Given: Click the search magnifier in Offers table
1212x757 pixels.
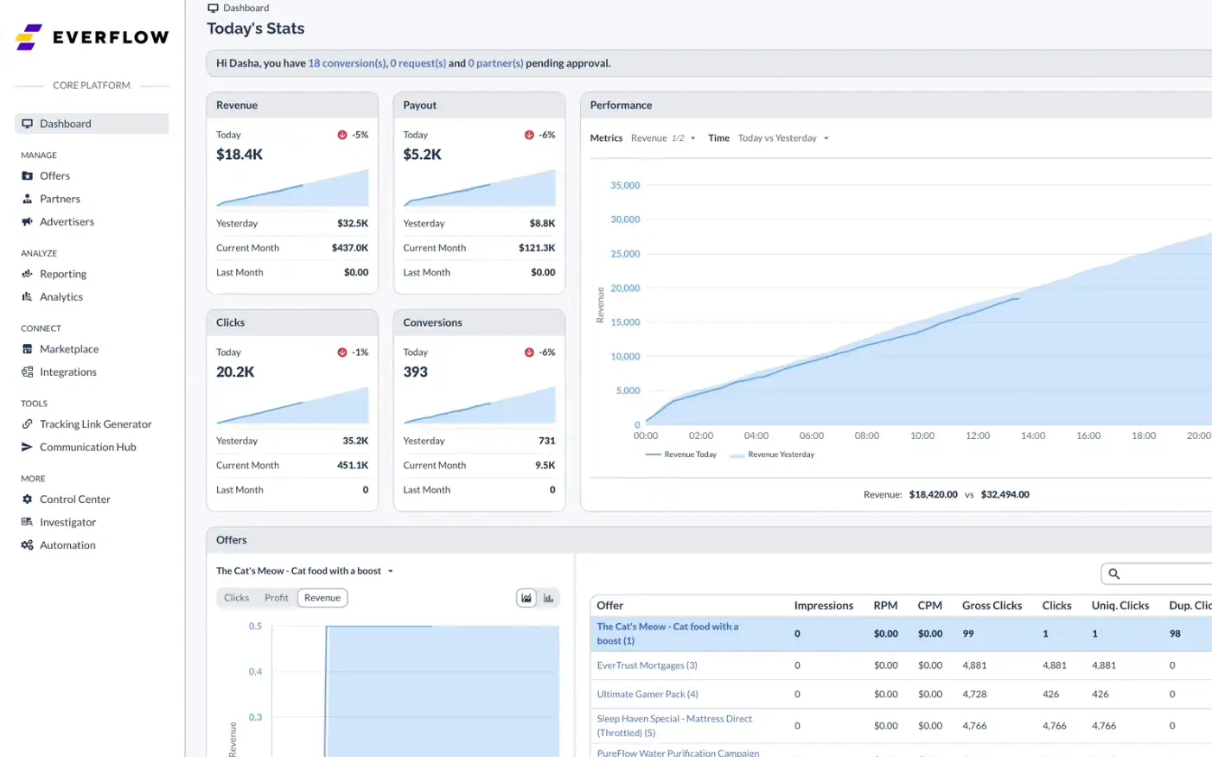Looking at the screenshot, I should click(x=1114, y=574).
